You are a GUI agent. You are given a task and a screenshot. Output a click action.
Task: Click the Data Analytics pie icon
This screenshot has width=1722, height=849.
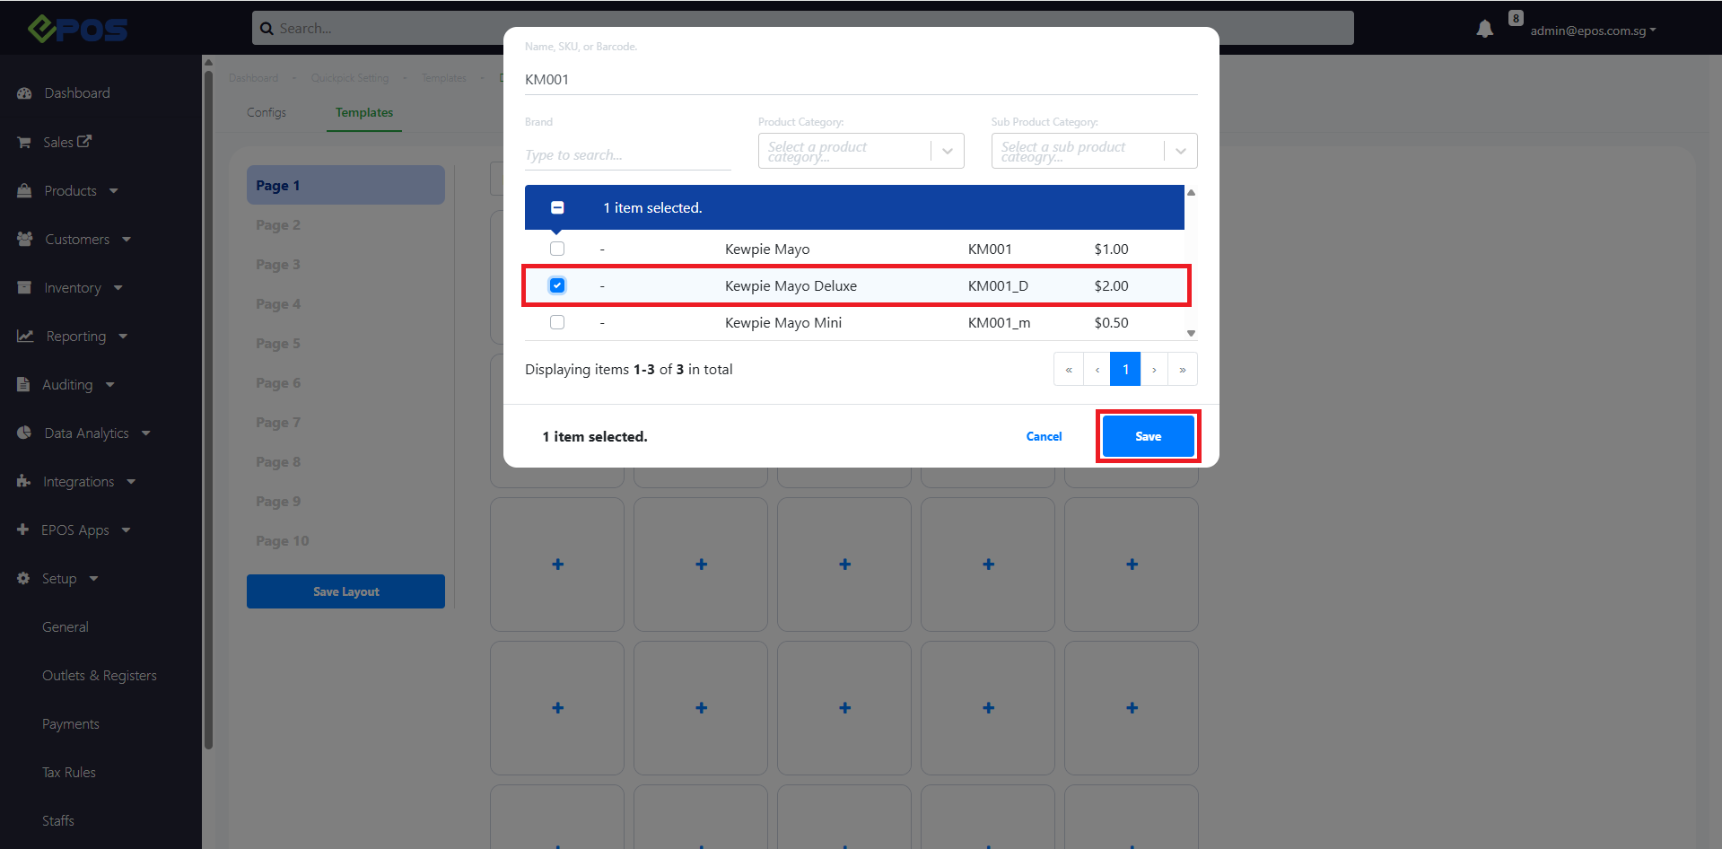24,433
